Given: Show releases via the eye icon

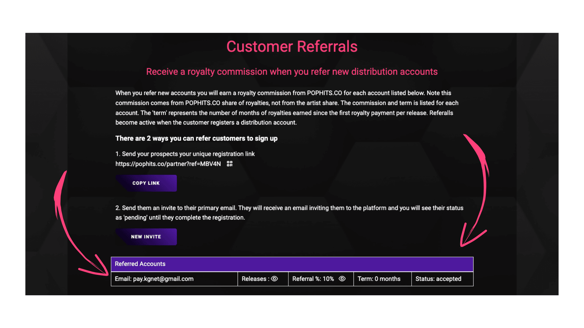Looking at the screenshot, I should pyautogui.click(x=274, y=279).
